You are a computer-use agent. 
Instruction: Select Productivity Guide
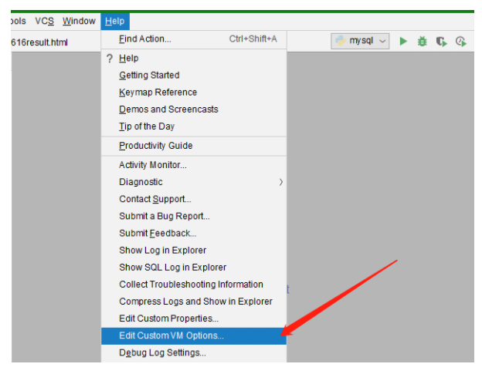click(155, 146)
